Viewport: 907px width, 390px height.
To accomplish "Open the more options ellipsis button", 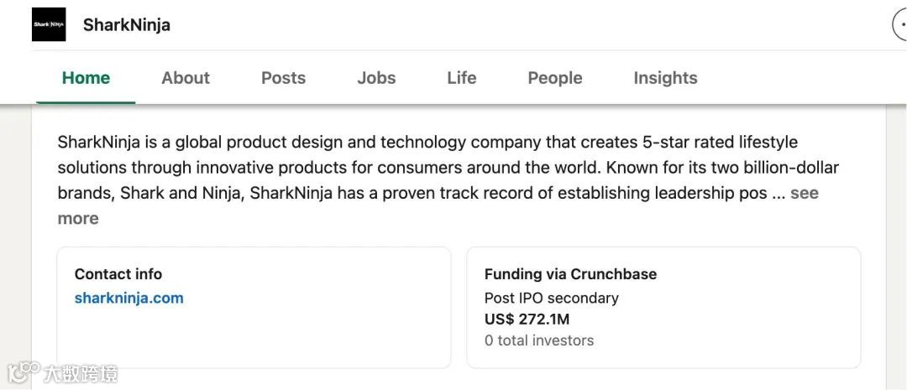I will tap(899, 25).
